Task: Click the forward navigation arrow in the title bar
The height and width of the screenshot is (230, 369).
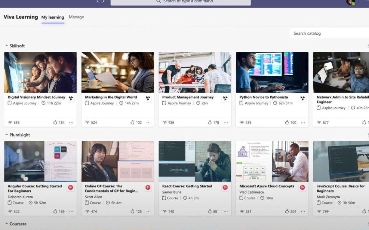Action: pos(103,1)
